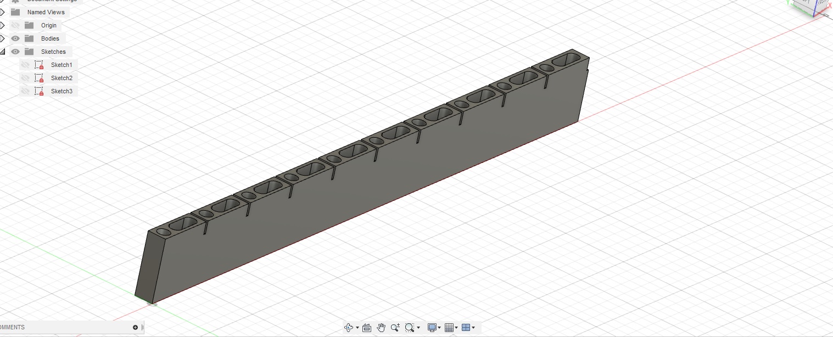Show Sketch2 using its eye toggle
The width and height of the screenshot is (833, 337).
click(x=25, y=78)
